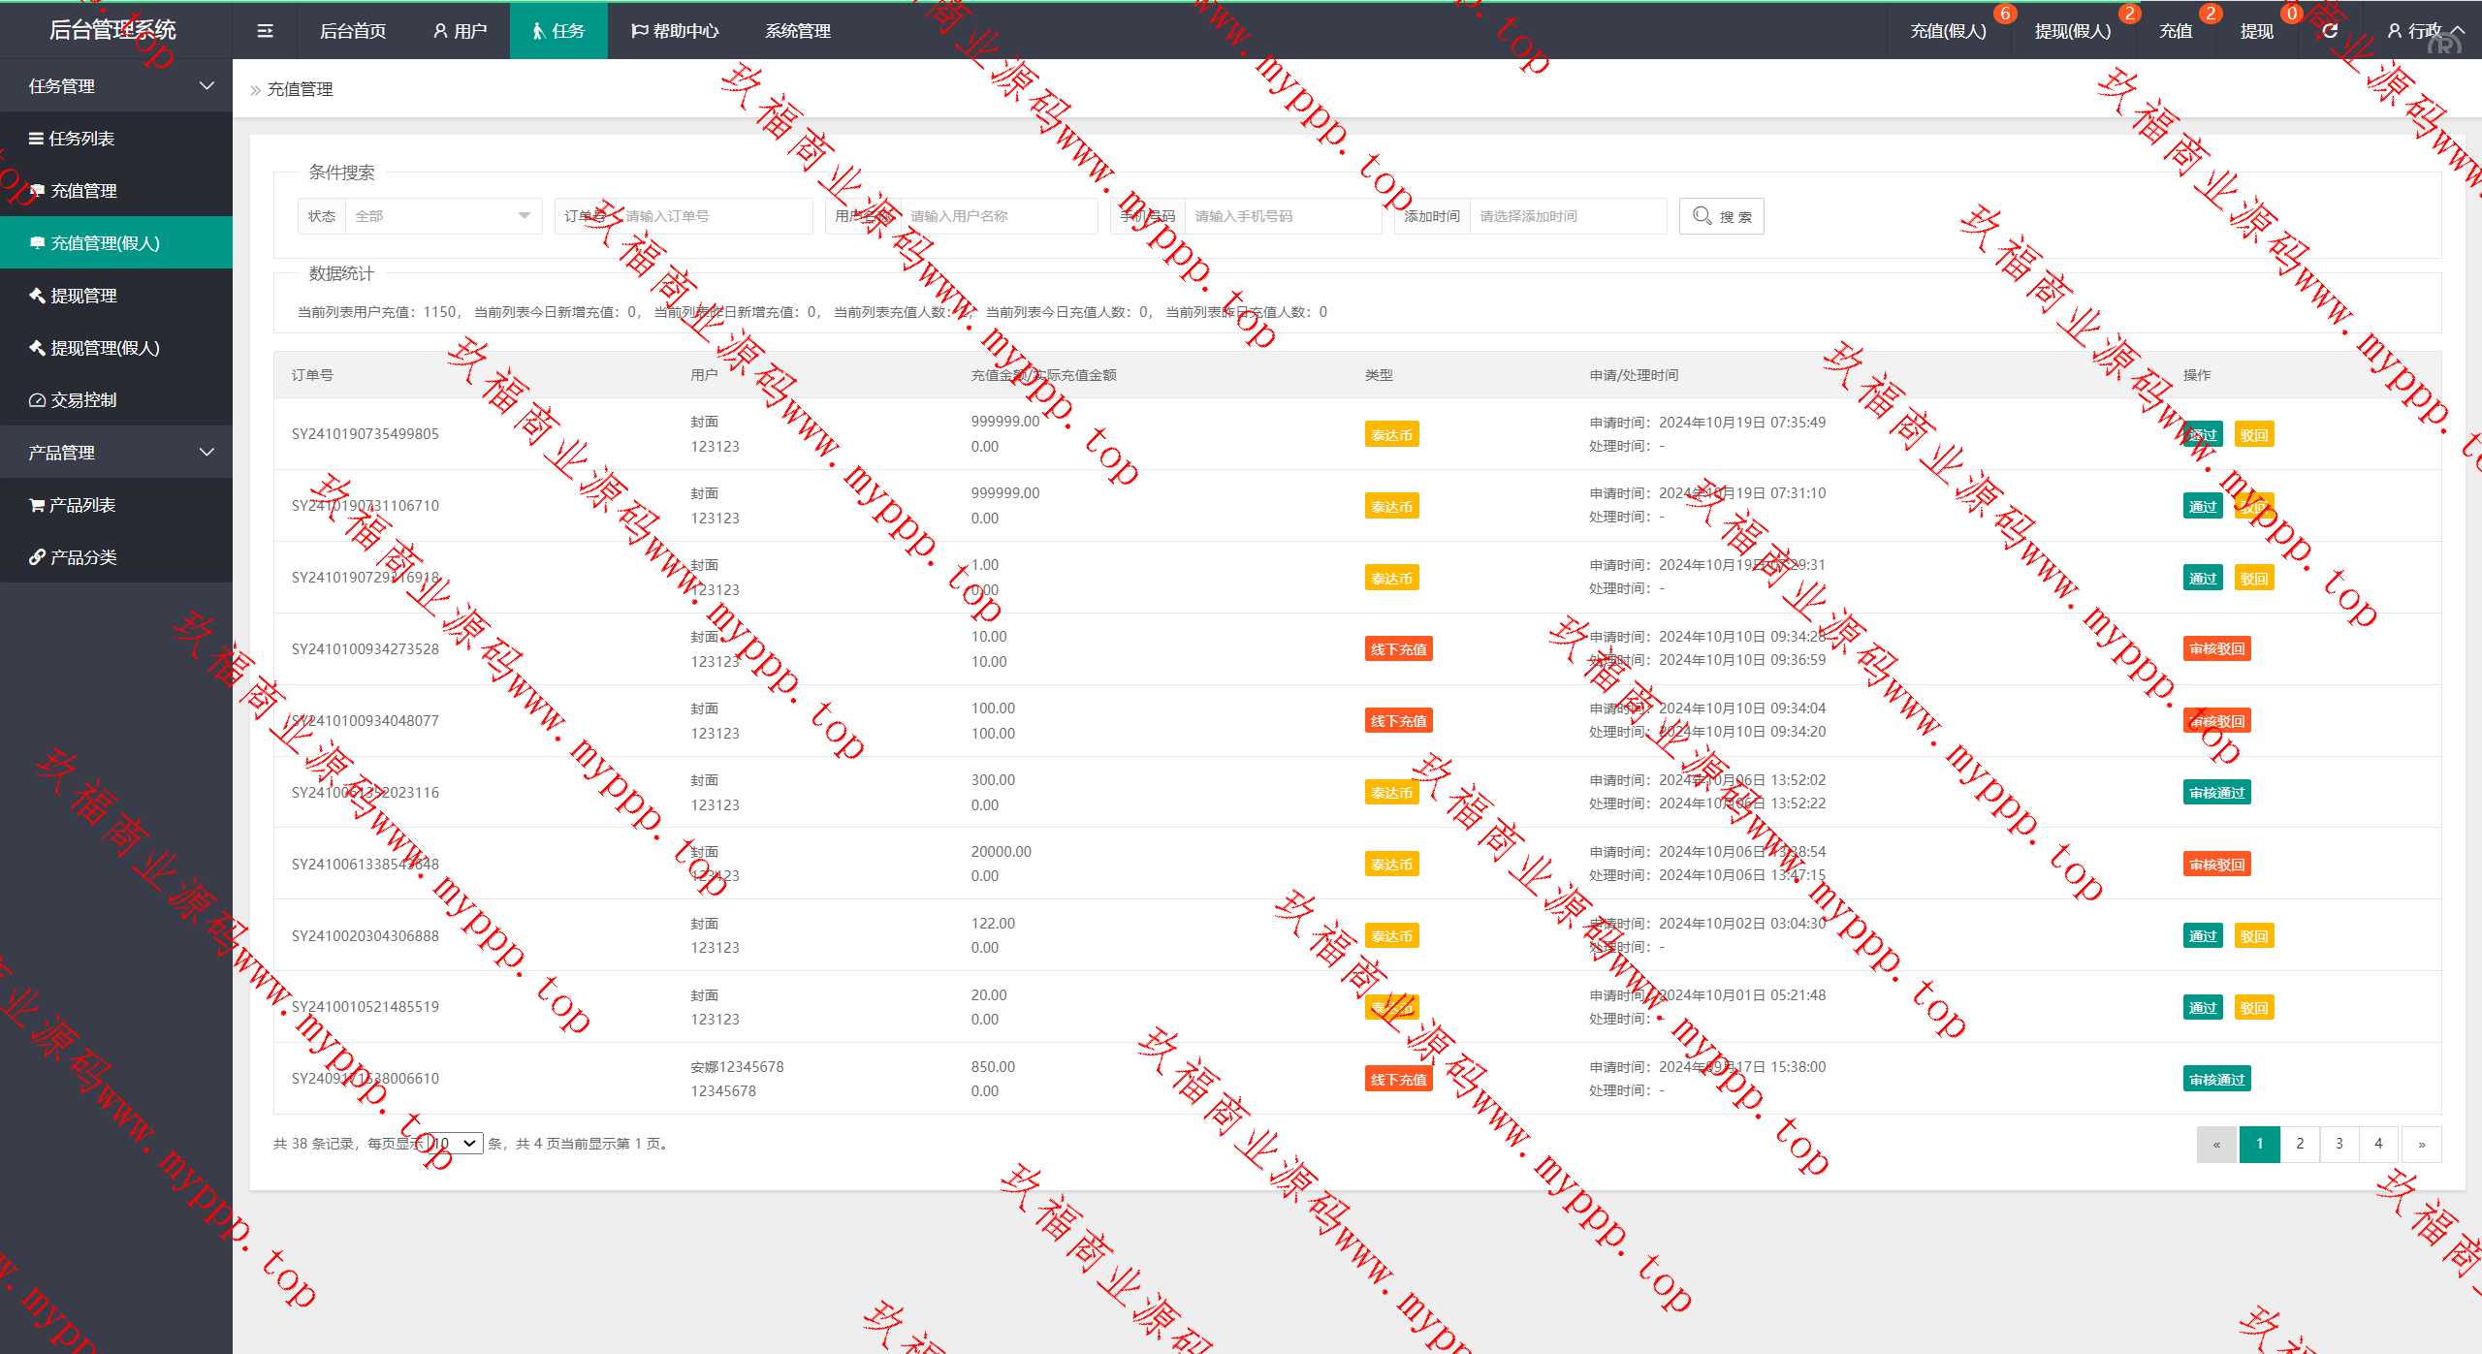This screenshot has height=1354, width=2482.
Task: Open 充值(假人) notification with badge 6
Action: click(x=1948, y=31)
